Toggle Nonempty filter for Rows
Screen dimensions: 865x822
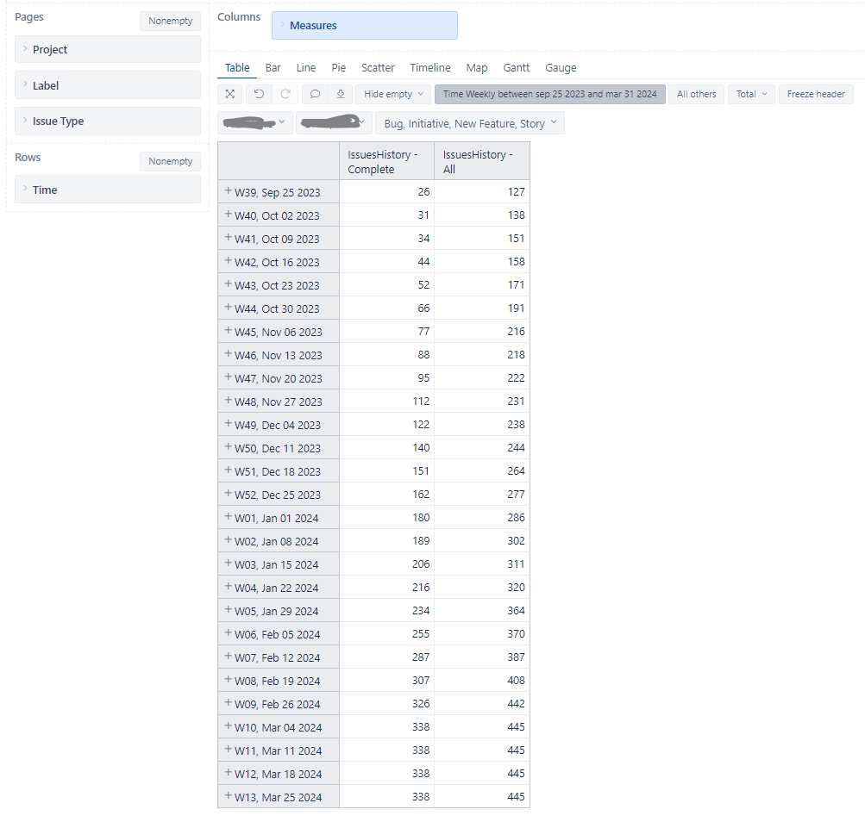pos(170,161)
